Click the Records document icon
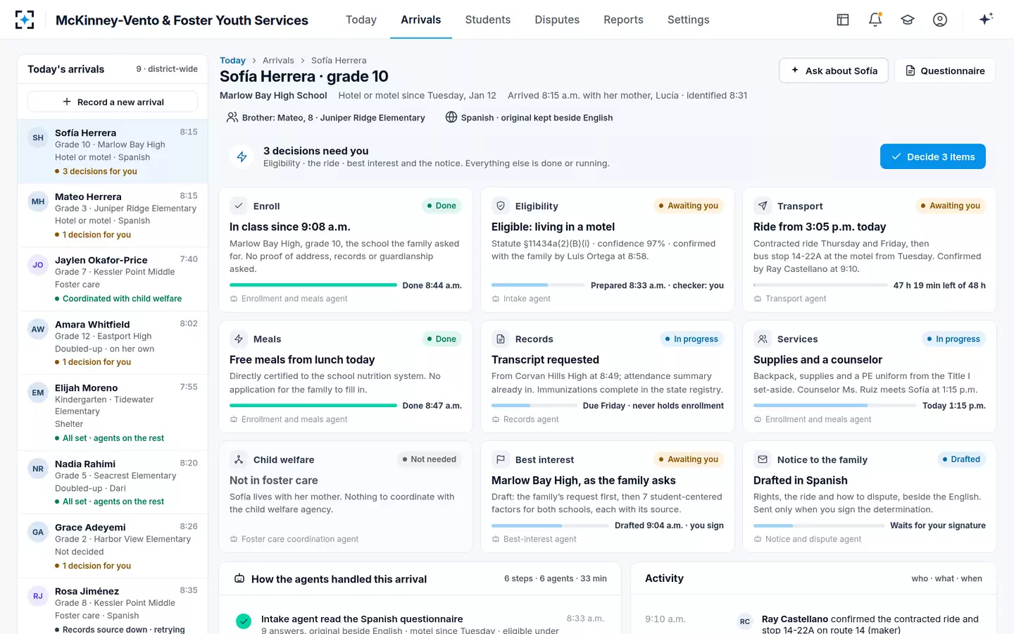The width and height of the screenshot is (1014, 634). click(501, 339)
